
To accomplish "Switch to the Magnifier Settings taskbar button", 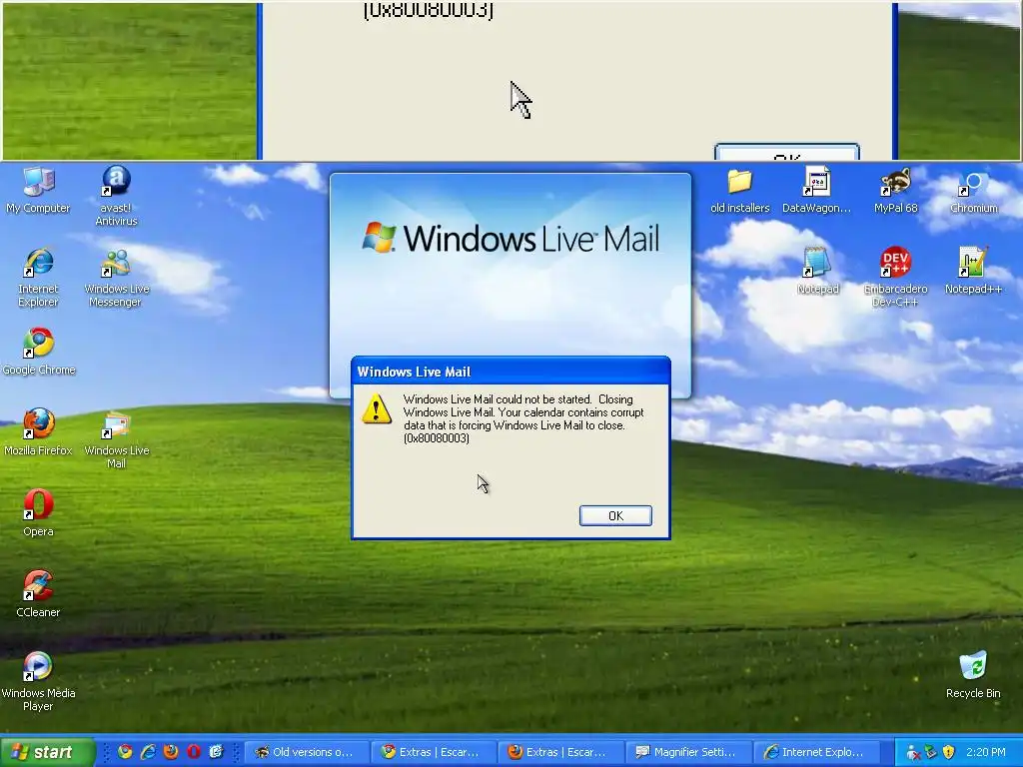I will click(687, 752).
